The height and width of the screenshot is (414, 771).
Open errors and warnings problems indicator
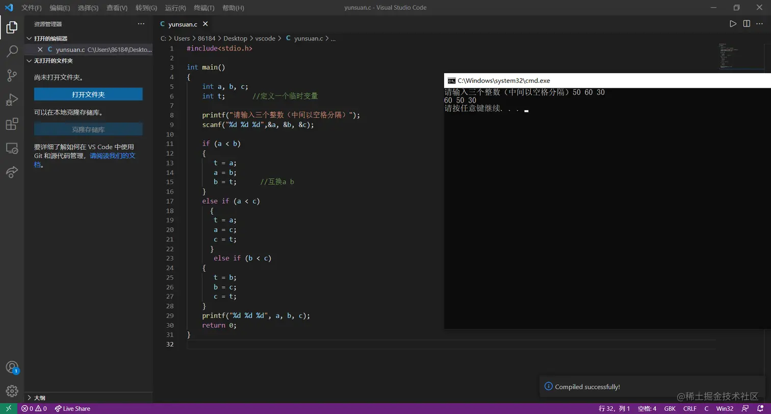point(34,408)
